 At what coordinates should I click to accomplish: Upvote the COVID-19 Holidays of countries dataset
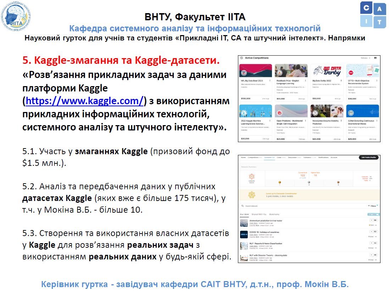click(371, 232)
